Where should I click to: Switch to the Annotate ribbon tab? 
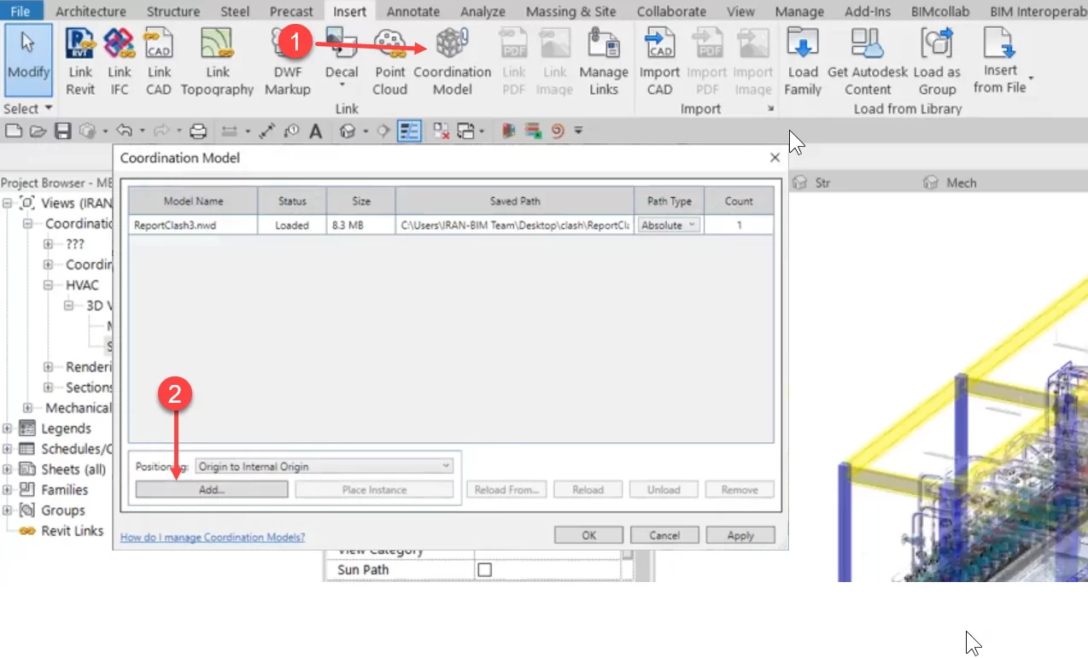(412, 11)
